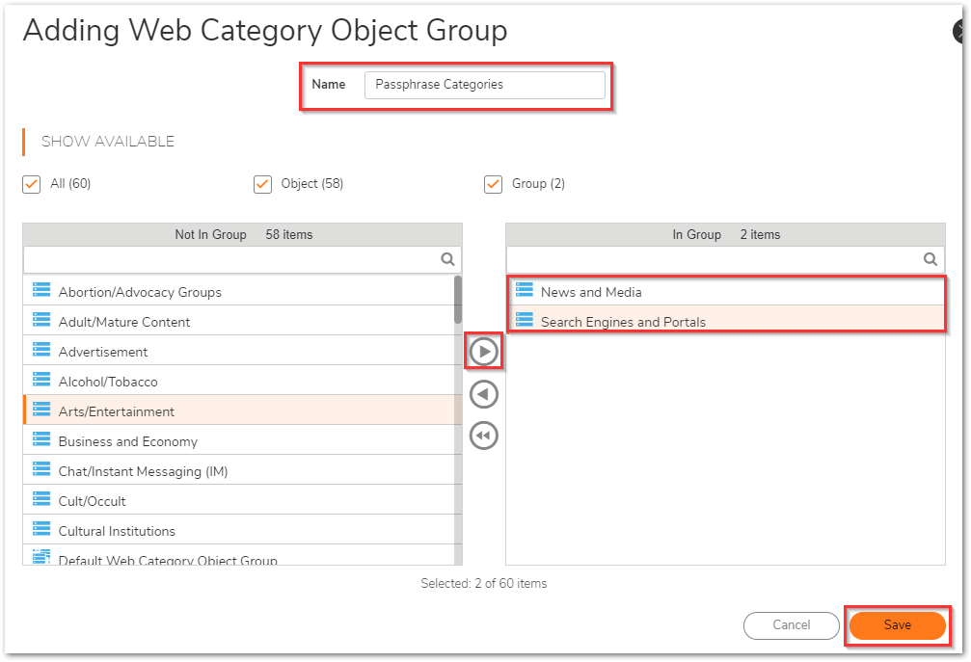The image size is (971, 662).
Task: Toggle the Group (2) checkbox
Action: pos(493,184)
